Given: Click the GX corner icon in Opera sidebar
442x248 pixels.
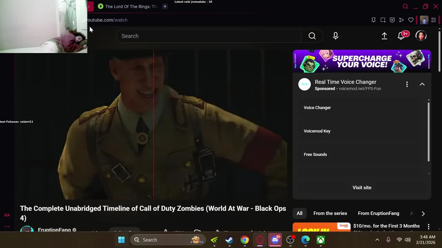Looking at the screenshot, I should [x=7, y=215].
